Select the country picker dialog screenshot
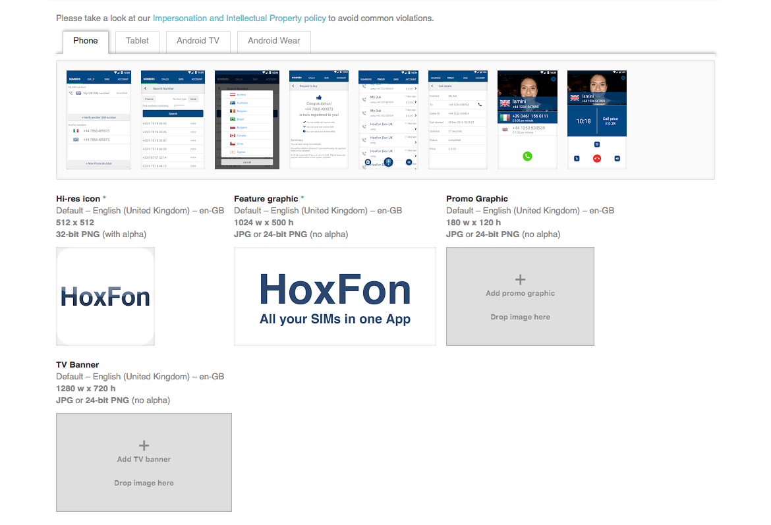The width and height of the screenshot is (771, 525). [x=247, y=119]
